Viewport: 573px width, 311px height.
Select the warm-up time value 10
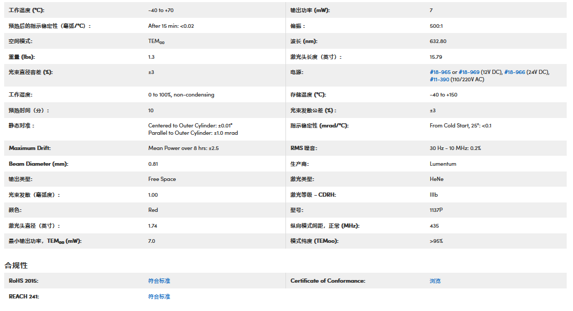151,111
